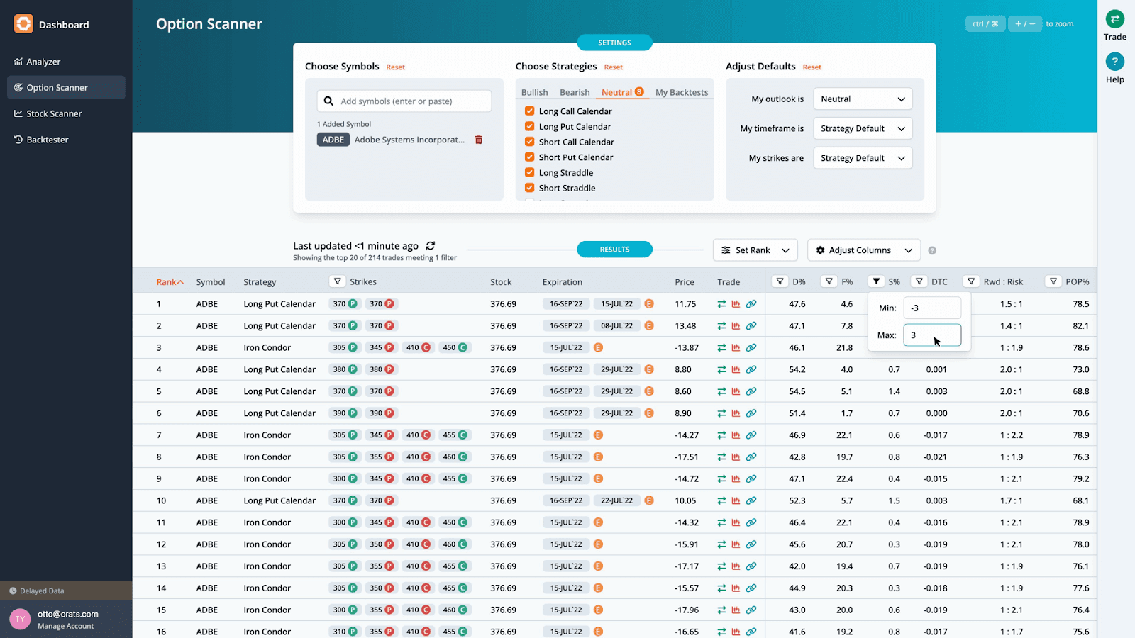Viewport: 1135px width, 638px height.
Task: Switch to the Bearish strategies tab
Action: point(575,92)
